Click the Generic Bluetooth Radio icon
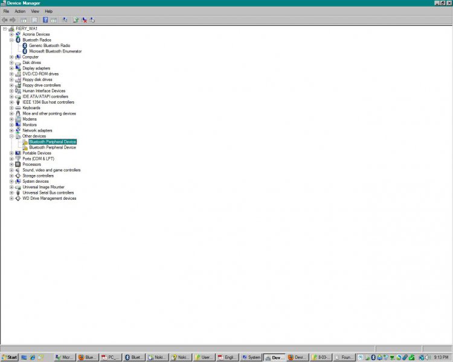Screen dimensions: 453x362 click(25, 46)
